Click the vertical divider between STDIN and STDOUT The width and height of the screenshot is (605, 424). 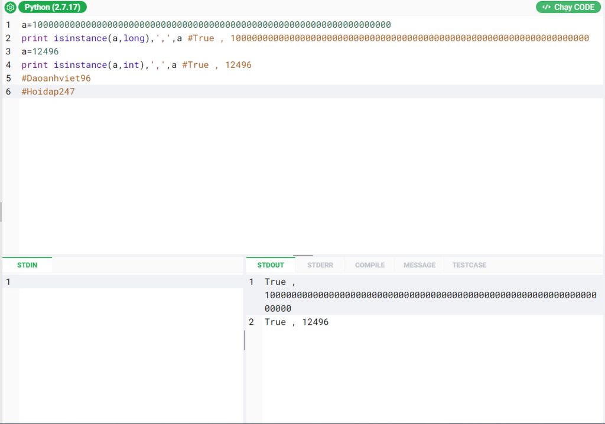pos(244,340)
